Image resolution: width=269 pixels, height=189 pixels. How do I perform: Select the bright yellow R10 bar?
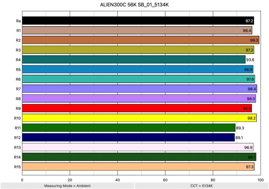[x=139, y=118]
